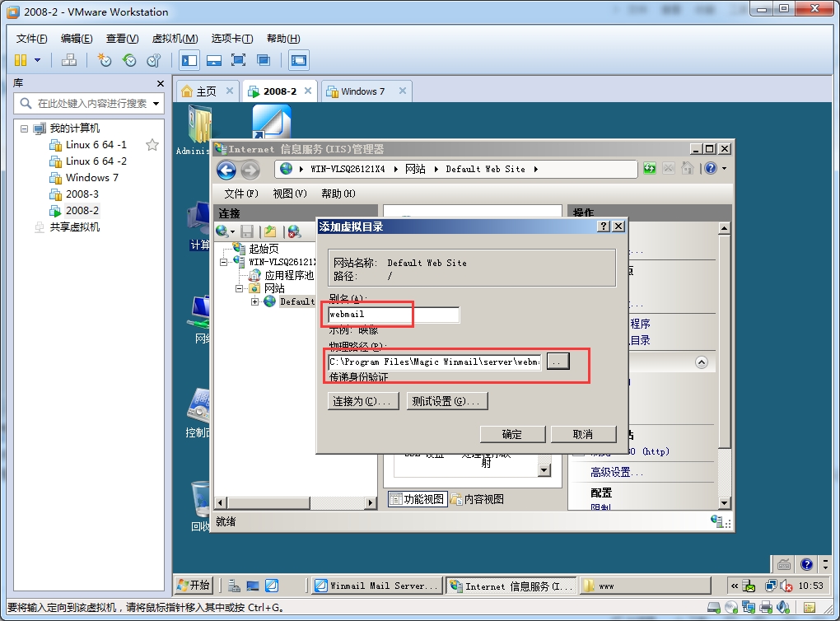The height and width of the screenshot is (621, 840).
Task: Click the 物理路径 physical path field
Action: pos(435,362)
